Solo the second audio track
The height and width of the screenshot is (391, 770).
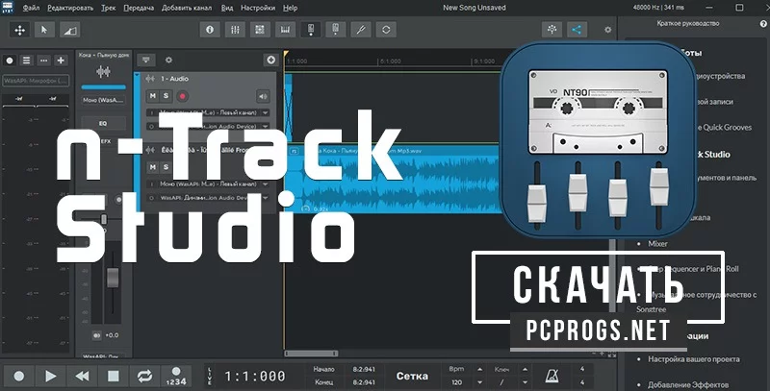pos(166,167)
